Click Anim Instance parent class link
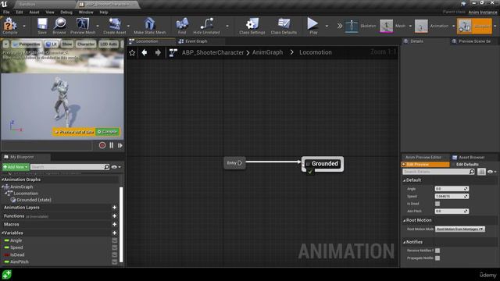The width and height of the screenshot is (500, 281). pos(483,12)
